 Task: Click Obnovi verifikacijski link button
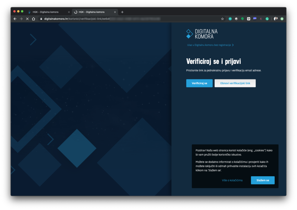click(235, 83)
